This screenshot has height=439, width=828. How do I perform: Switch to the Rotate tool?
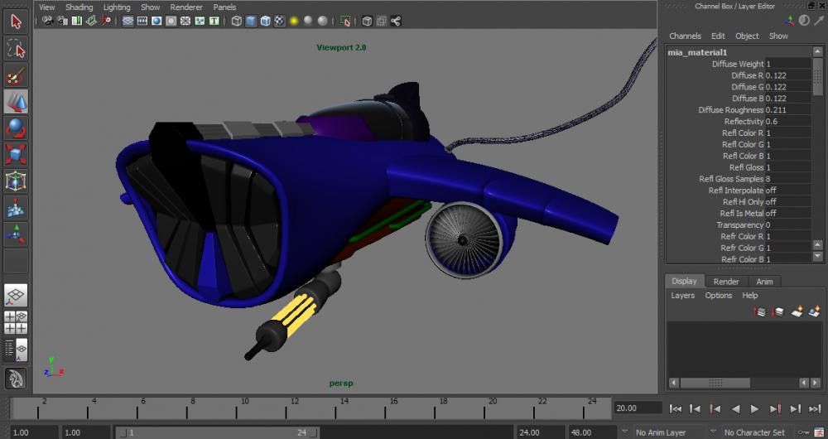click(16, 128)
